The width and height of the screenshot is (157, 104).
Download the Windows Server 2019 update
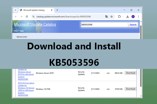pyautogui.click(x=131, y=73)
